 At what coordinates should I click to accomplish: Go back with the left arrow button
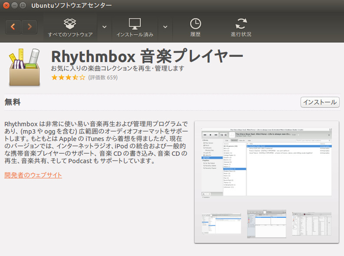coord(13,27)
